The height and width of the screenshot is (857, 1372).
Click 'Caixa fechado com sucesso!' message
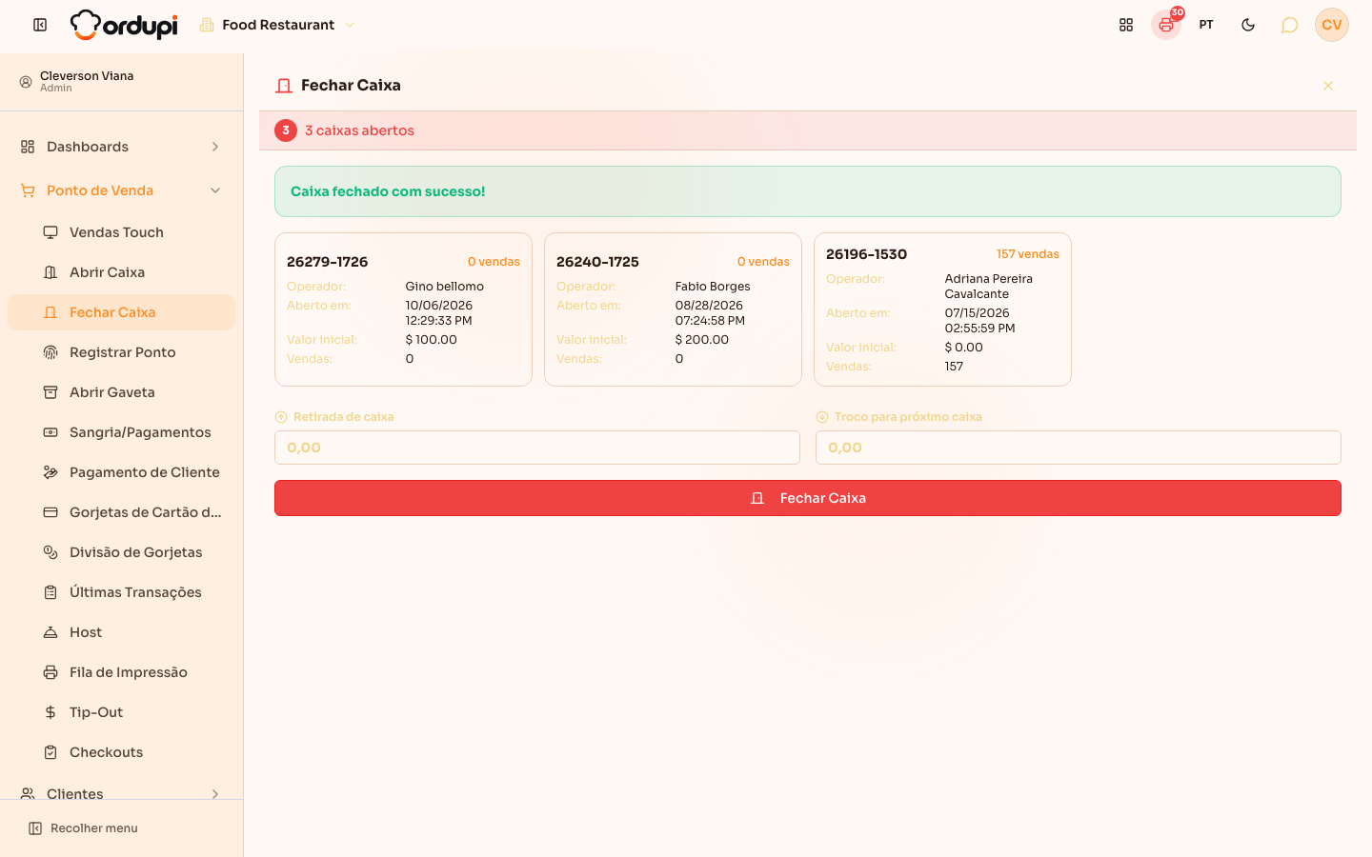pyautogui.click(x=388, y=191)
